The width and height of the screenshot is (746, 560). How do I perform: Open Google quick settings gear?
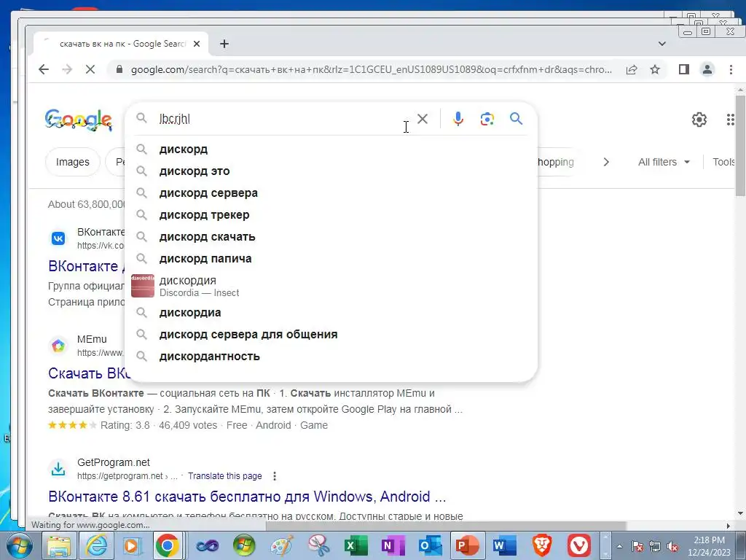tap(699, 120)
